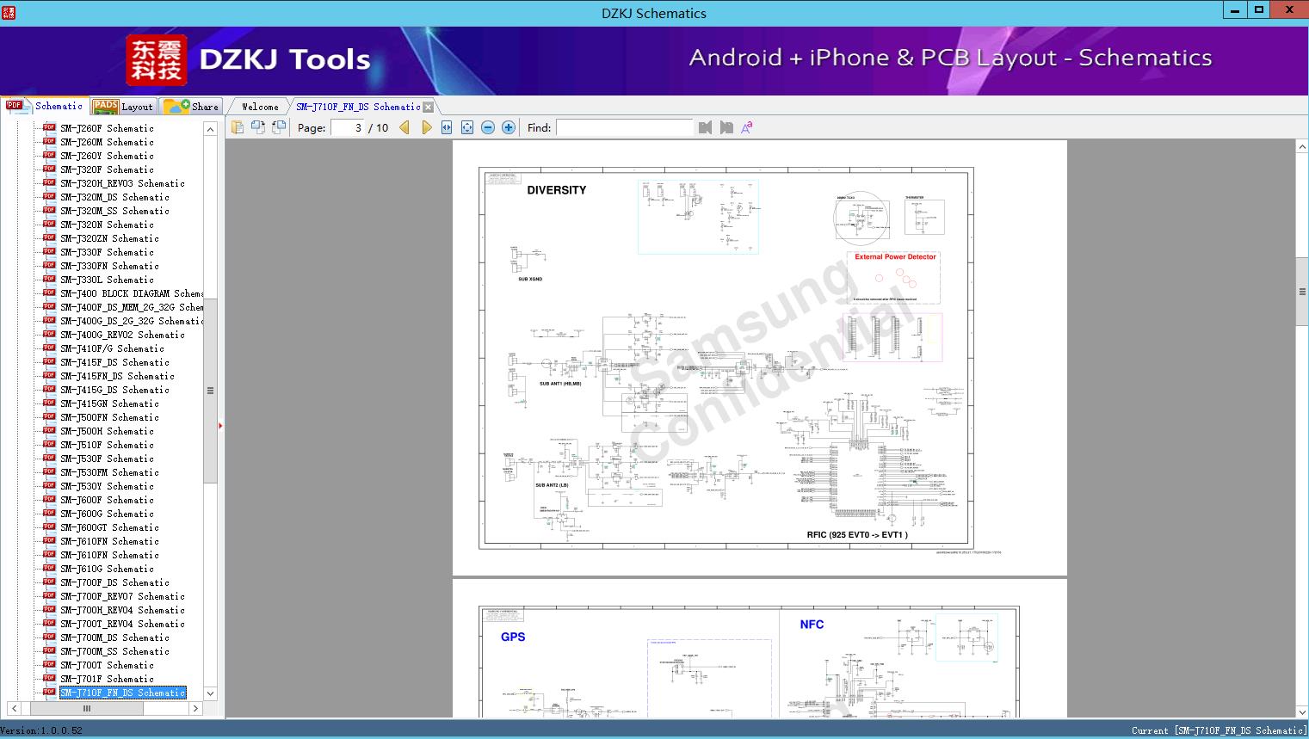The width and height of the screenshot is (1309, 739).
Task: Click PDF icon beside SM-J600G Schematic
Action: coord(49,513)
